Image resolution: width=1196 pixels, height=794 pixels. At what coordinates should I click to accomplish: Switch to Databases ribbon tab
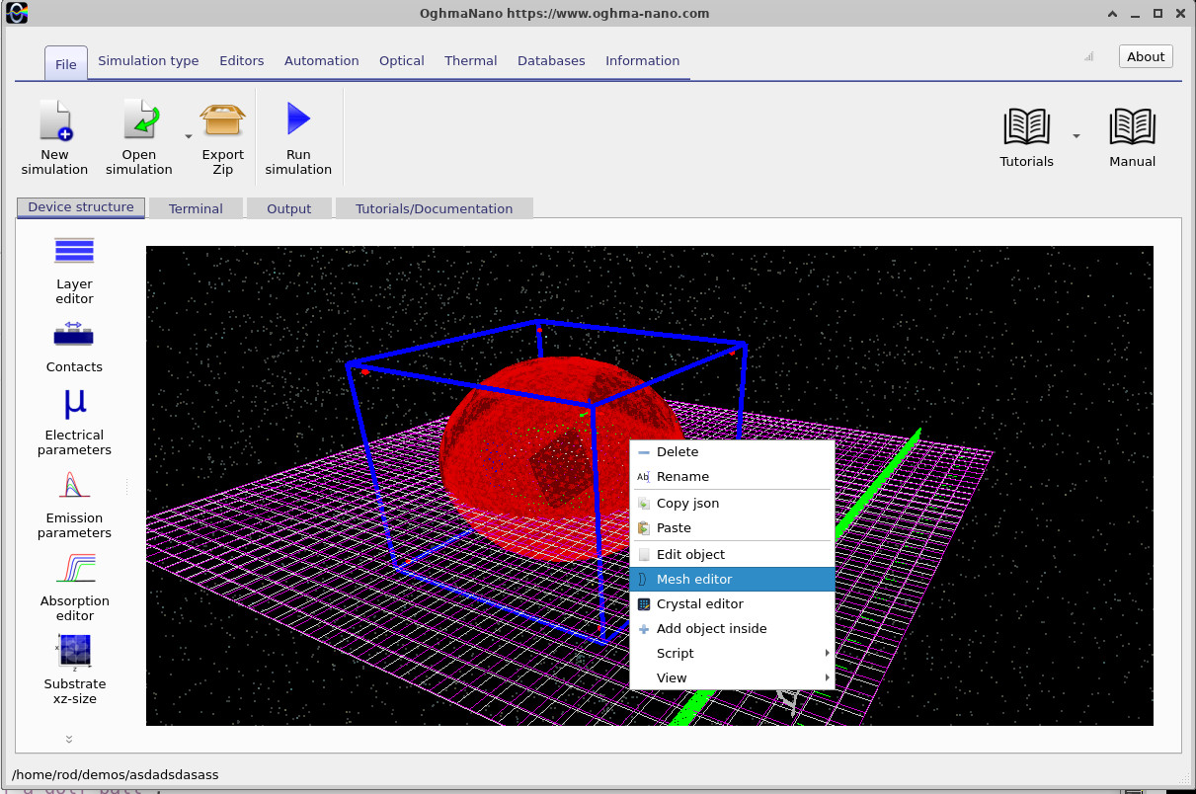pyautogui.click(x=551, y=61)
